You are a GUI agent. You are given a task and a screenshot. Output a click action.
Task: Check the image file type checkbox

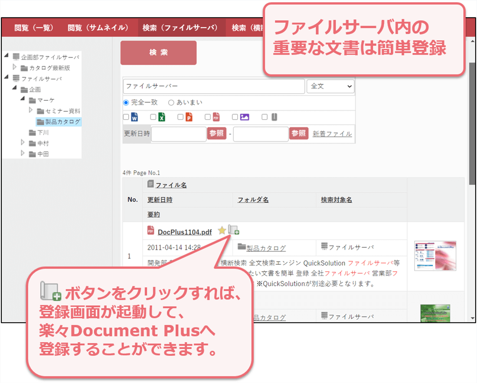point(235,117)
